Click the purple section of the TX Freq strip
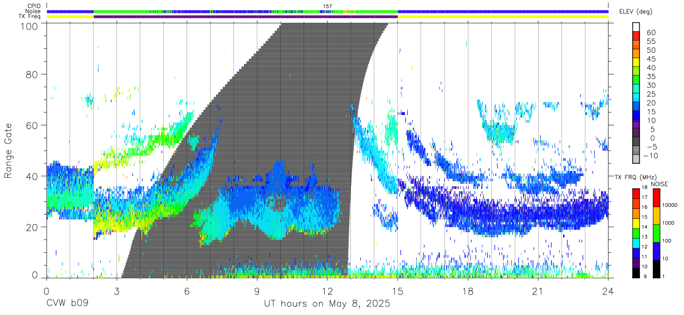 pyautogui.click(x=245, y=17)
